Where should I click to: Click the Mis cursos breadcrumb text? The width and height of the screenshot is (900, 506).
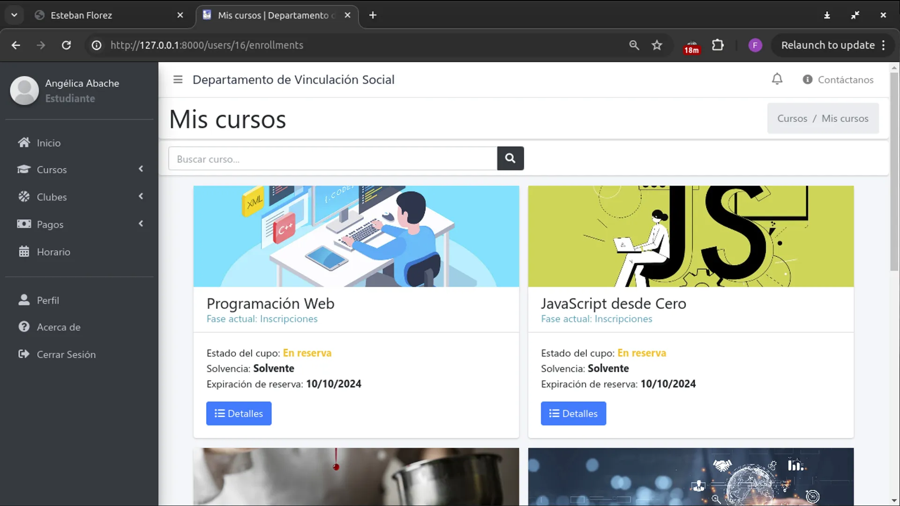point(845,118)
